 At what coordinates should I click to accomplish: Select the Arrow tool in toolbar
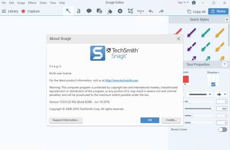click(x=68, y=11)
